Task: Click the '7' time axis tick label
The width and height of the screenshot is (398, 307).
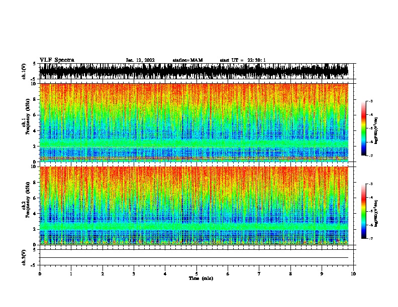Action: [259, 274]
